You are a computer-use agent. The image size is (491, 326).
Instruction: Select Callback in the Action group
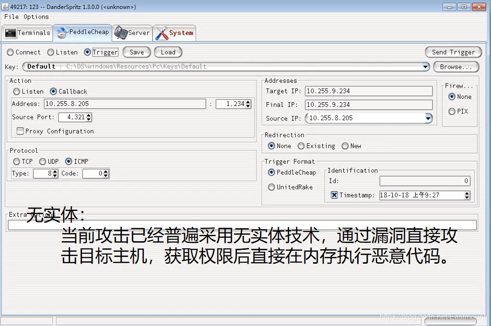53,92
